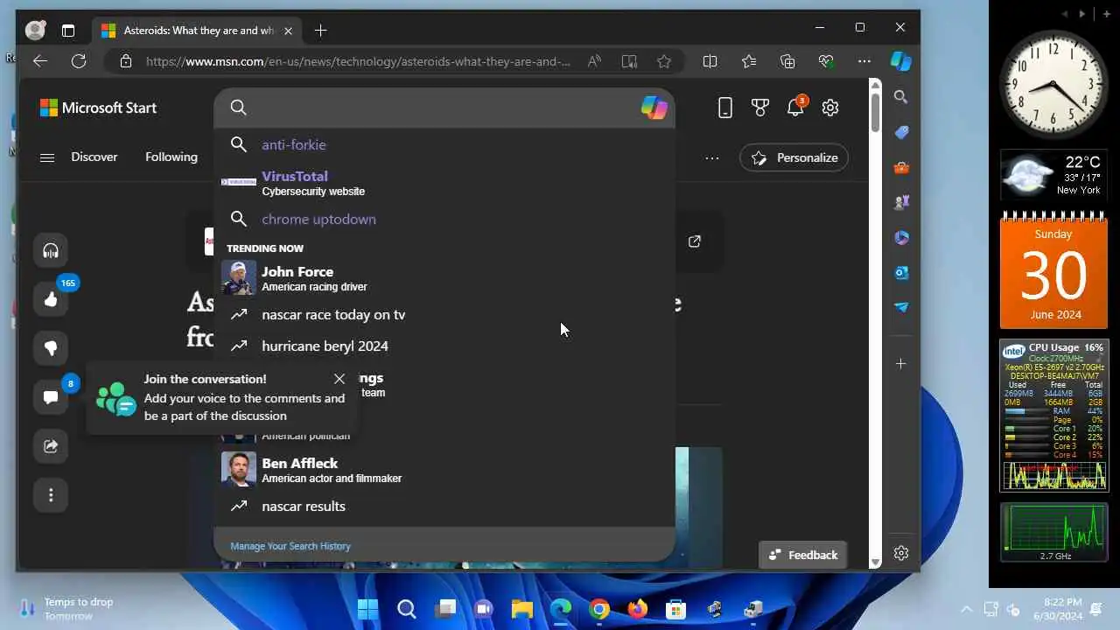The image size is (1120, 630).
Task: Open sidebar Games icon
Action: click(901, 202)
